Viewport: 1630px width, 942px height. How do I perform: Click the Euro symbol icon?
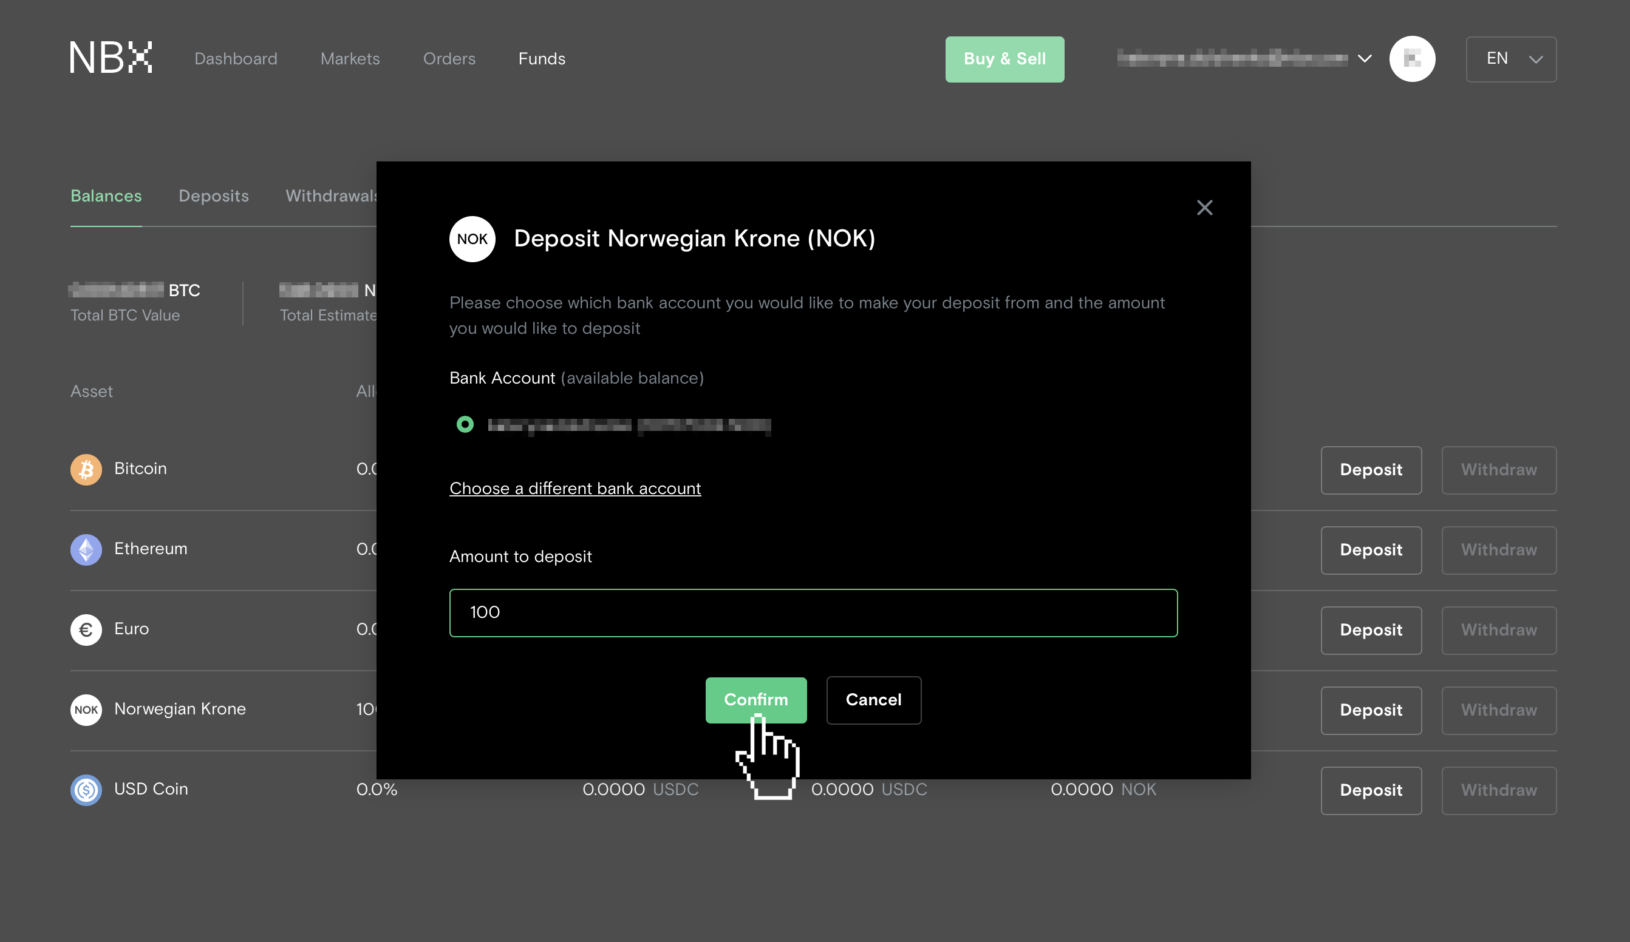pyautogui.click(x=86, y=630)
